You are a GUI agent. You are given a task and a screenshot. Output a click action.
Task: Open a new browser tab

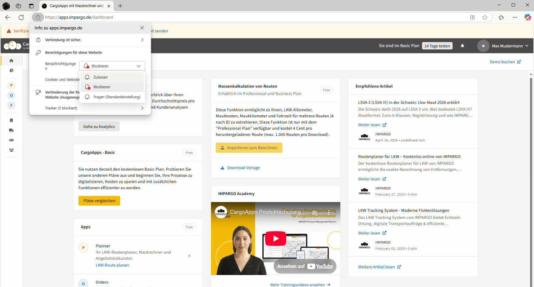(x=120, y=6)
